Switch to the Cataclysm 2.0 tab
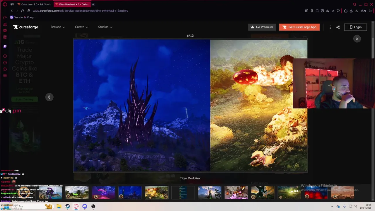The image size is (375, 211). pyautogui.click(x=34, y=4)
